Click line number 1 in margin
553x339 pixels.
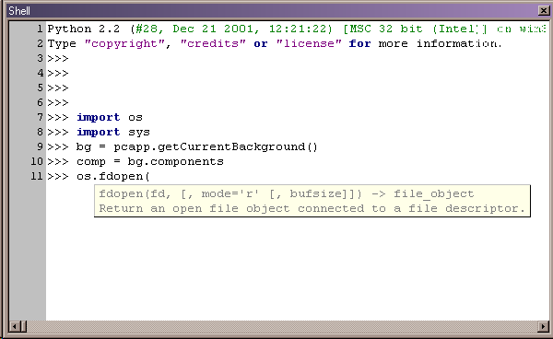pos(41,29)
